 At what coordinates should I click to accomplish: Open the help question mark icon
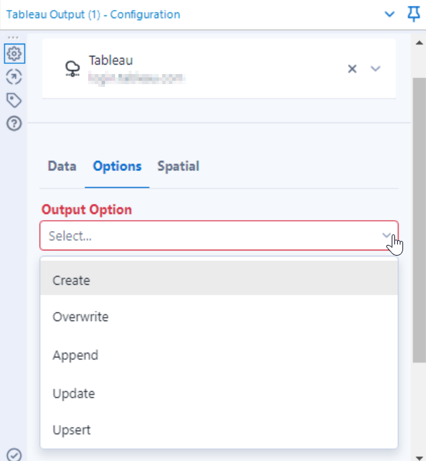coord(14,123)
